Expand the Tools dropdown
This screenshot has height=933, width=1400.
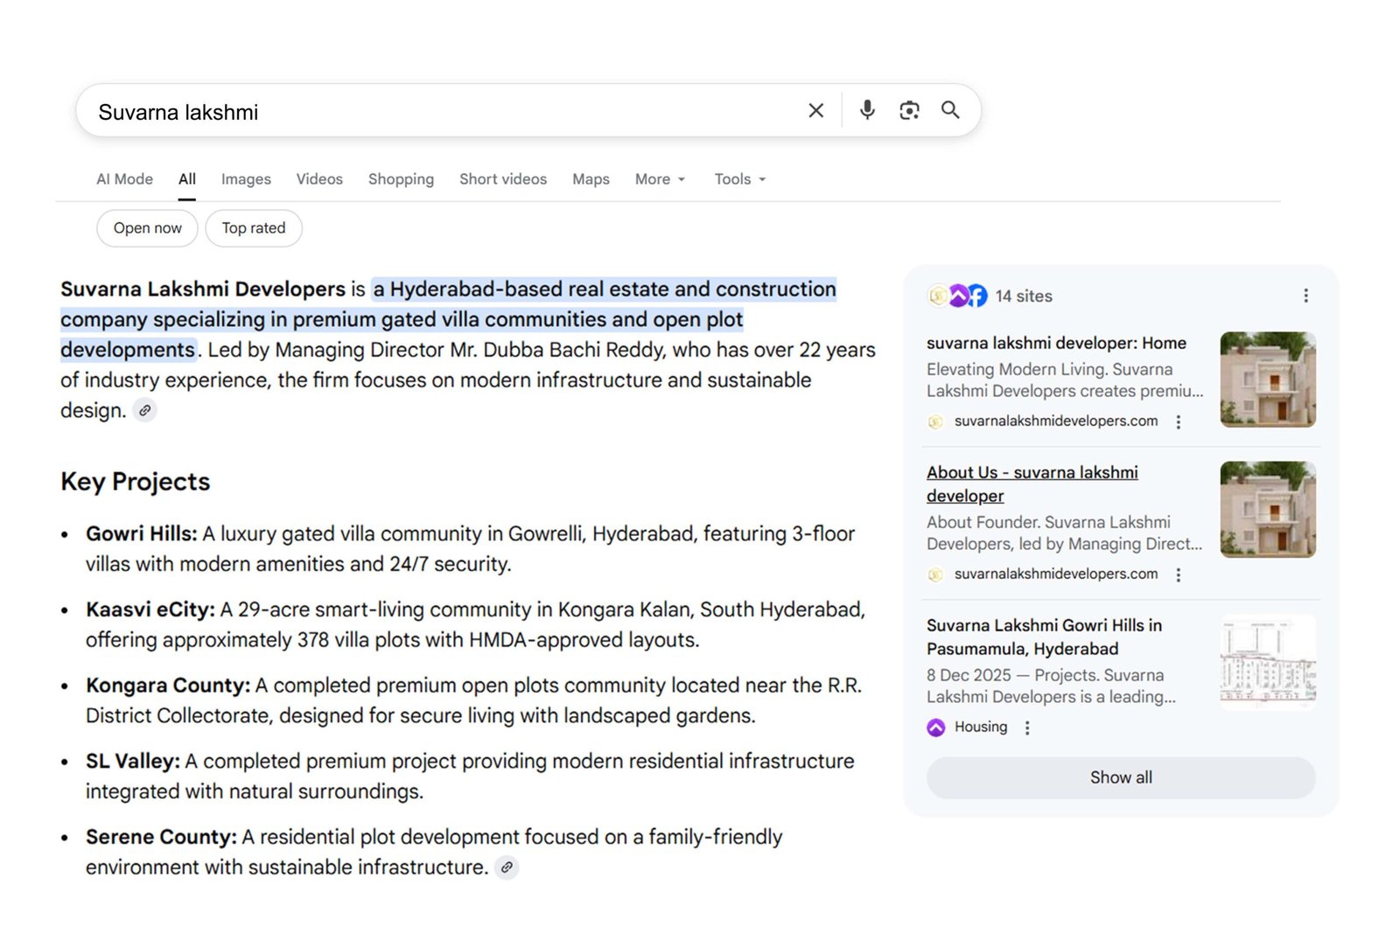click(739, 179)
